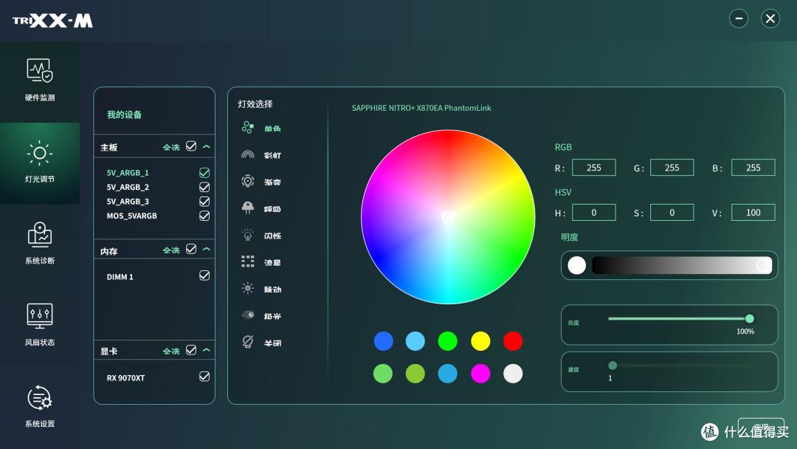Uncheck the RX 9070XT graphics card
Image resolution: width=797 pixels, height=449 pixels.
pos(204,377)
